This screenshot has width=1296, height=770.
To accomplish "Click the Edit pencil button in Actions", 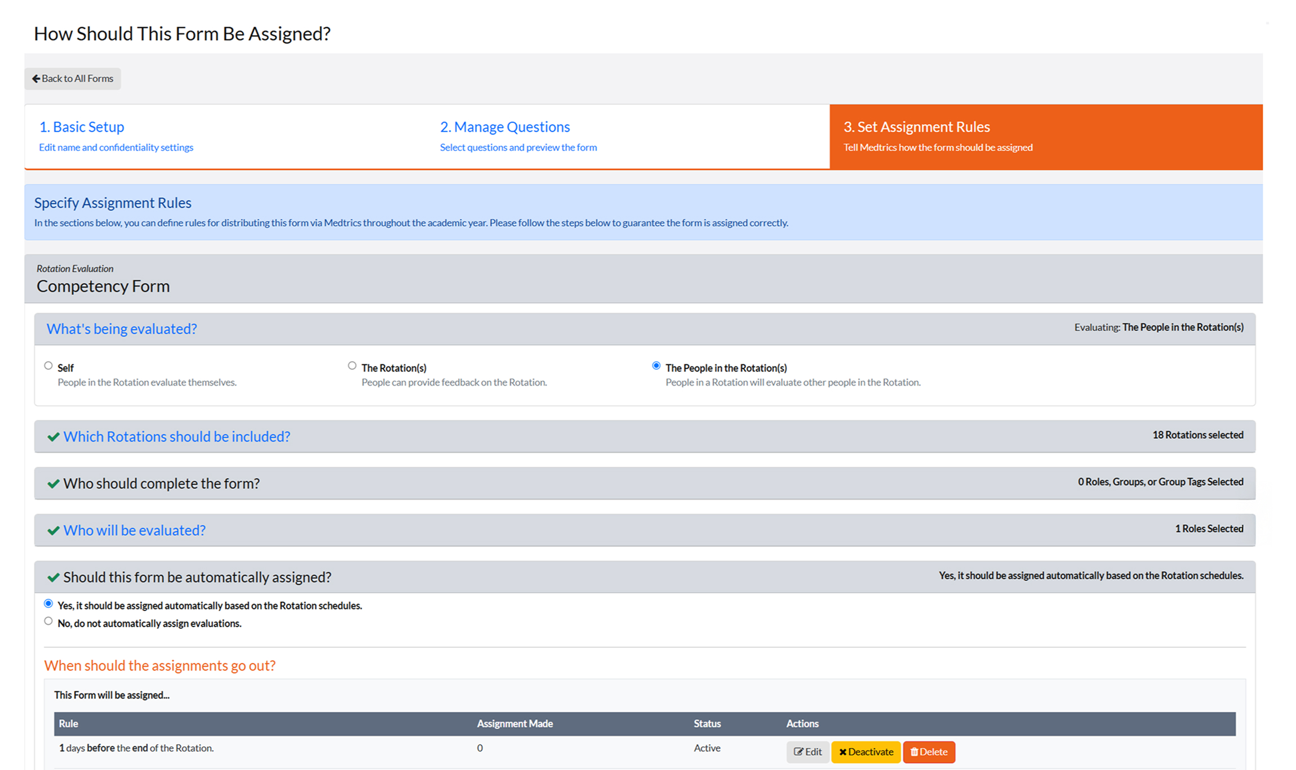I will coord(807,752).
